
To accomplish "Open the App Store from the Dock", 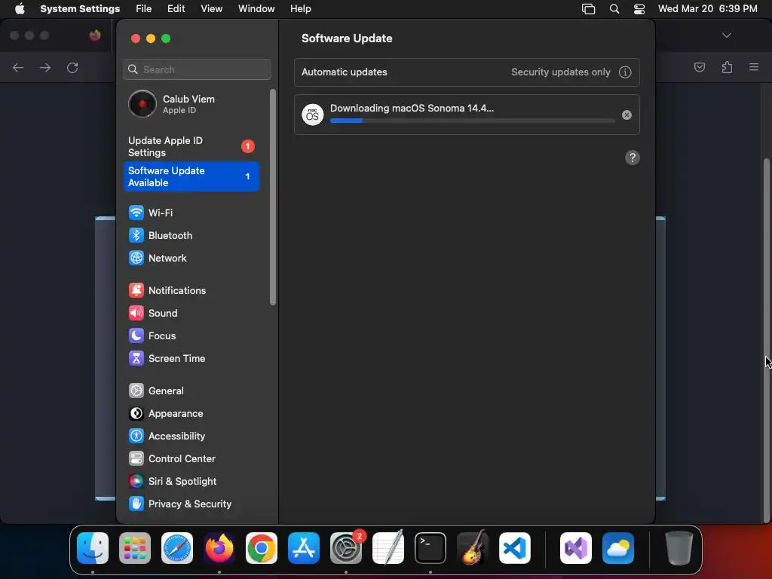I will pos(304,548).
